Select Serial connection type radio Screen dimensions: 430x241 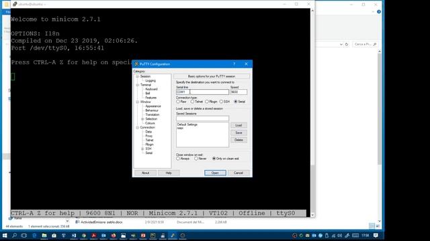click(x=236, y=102)
